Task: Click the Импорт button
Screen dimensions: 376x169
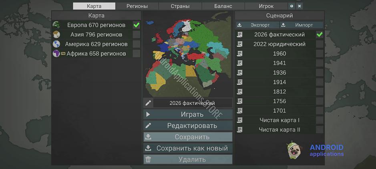Action: click(x=302, y=25)
